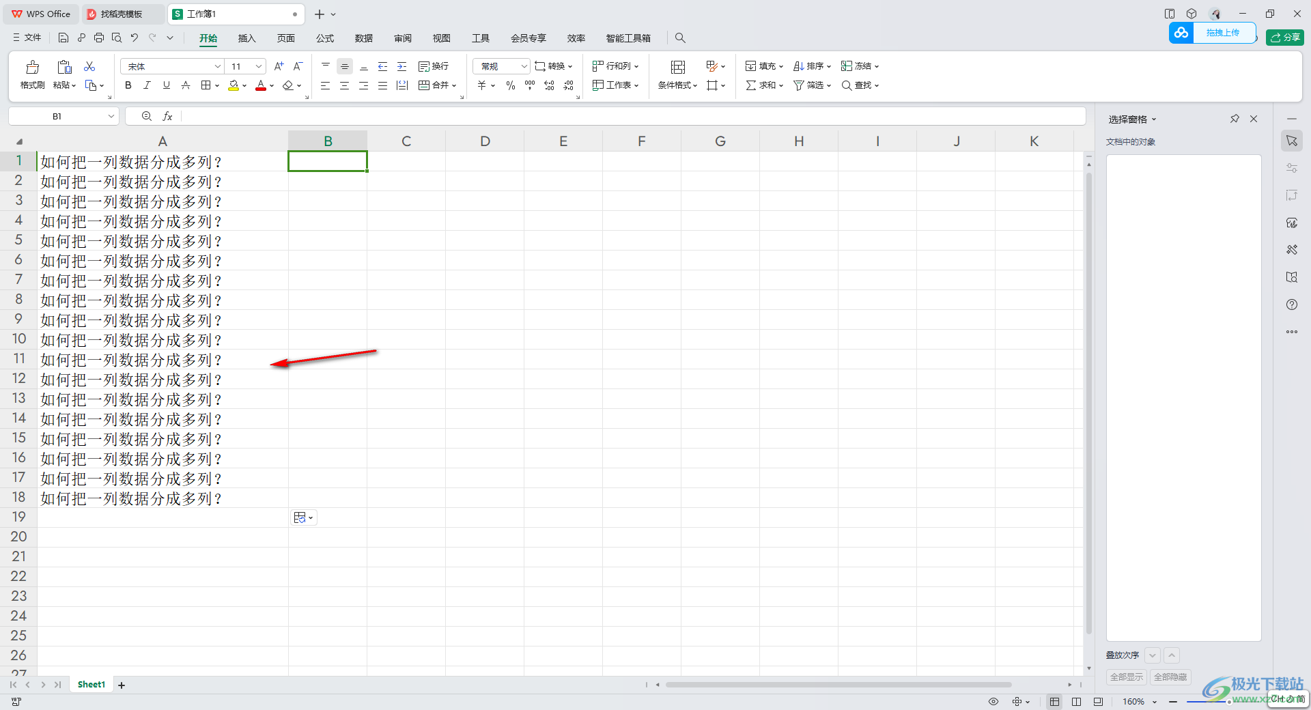Decrease the decimal places
Screen dimensions: 1311x710
click(569, 85)
